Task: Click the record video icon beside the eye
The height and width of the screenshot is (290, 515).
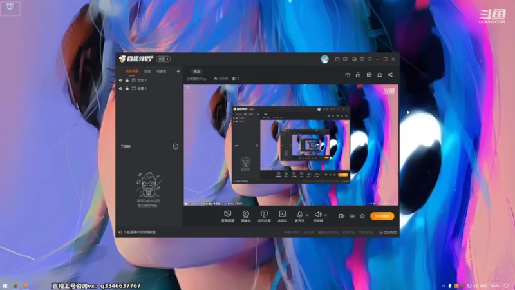Action: [341, 216]
